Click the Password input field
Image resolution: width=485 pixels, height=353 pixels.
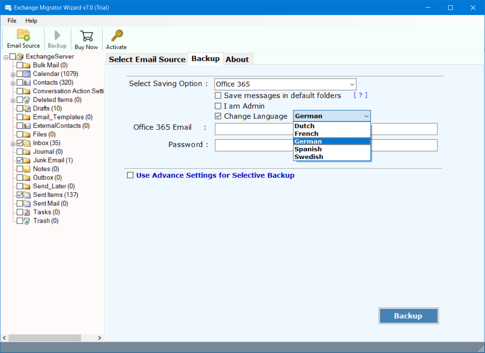326,145
